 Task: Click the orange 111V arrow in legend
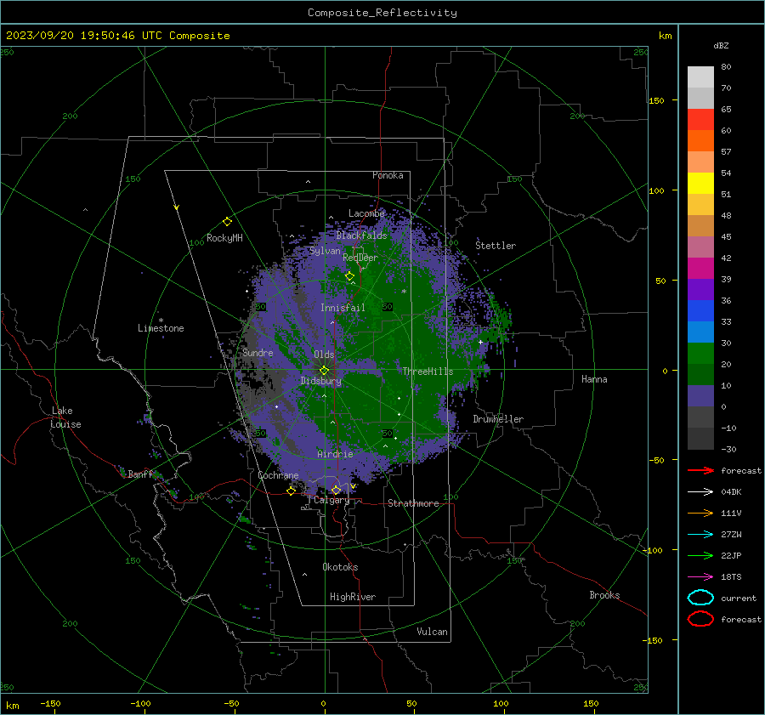(x=700, y=513)
